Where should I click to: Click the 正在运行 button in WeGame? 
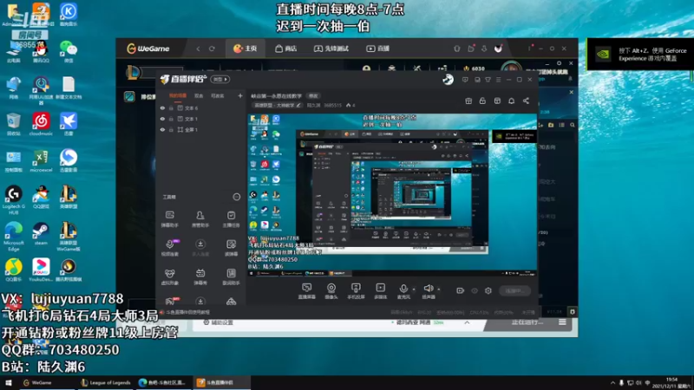click(x=527, y=322)
